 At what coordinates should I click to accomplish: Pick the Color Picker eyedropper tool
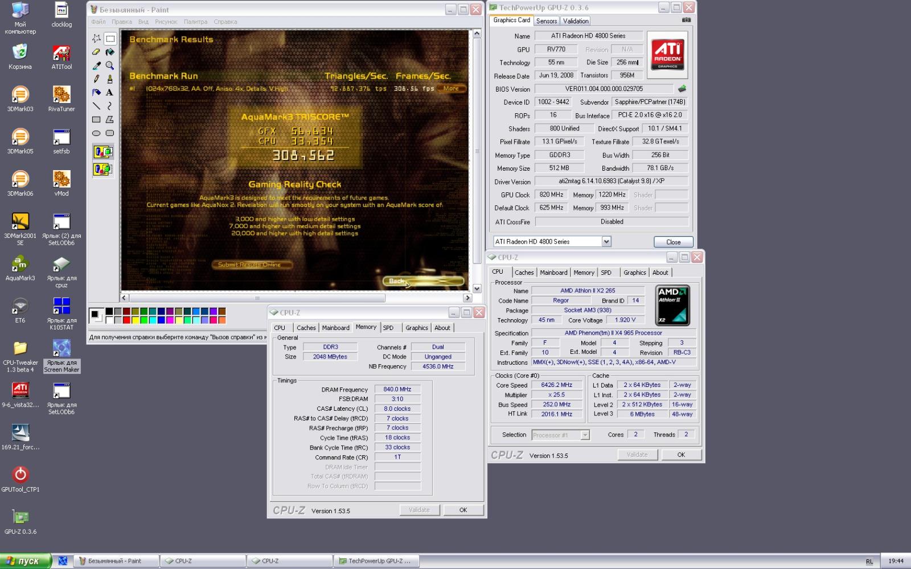pos(96,65)
